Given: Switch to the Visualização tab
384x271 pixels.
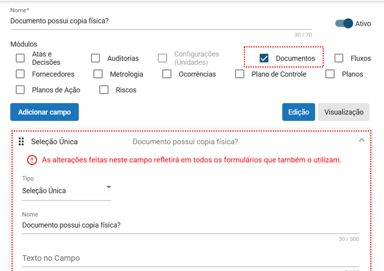Looking at the screenshot, I should [343, 112].
